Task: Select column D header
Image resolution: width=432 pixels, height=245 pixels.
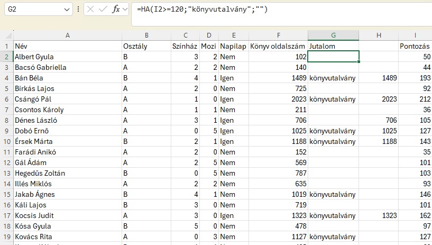Action: point(209,35)
